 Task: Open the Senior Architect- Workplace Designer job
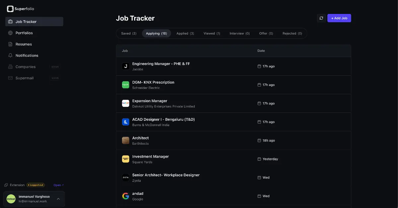point(233,177)
